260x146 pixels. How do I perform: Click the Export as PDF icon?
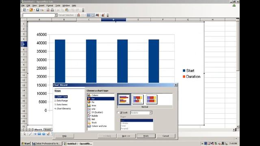[x=48, y=10]
